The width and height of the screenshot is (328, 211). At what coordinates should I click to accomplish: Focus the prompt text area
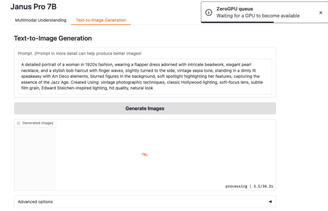[x=145, y=76]
